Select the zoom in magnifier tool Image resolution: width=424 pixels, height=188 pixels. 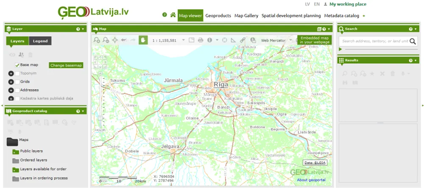(97, 40)
